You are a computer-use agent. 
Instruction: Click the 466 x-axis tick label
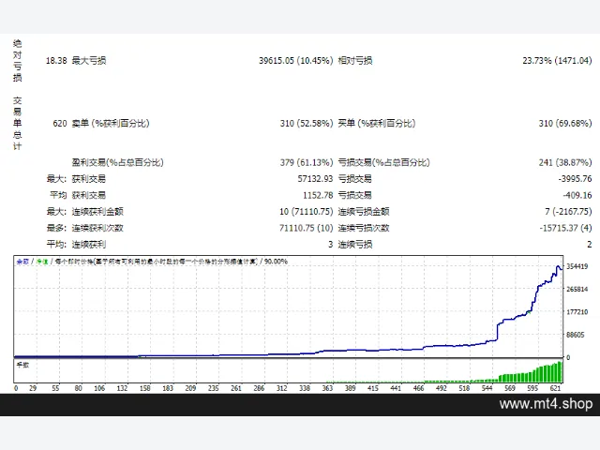tap(419, 388)
